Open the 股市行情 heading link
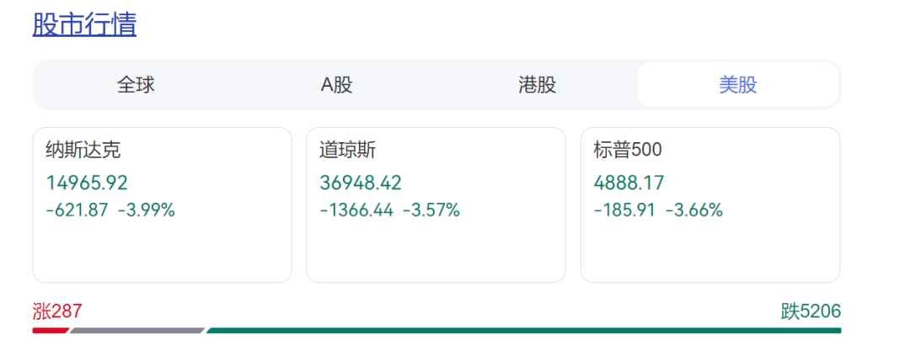Viewport: 910px width, 345px height. [84, 24]
